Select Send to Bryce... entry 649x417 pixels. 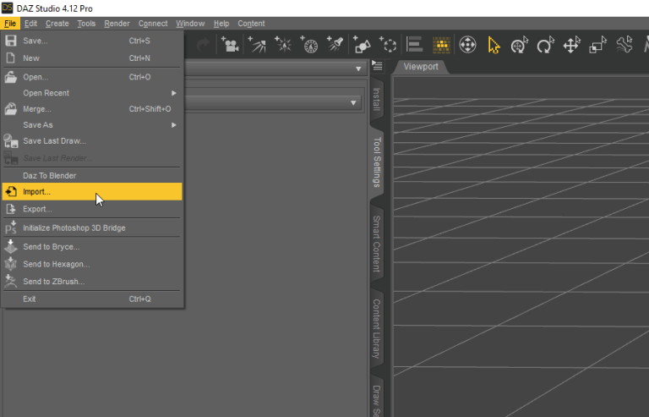click(92, 246)
